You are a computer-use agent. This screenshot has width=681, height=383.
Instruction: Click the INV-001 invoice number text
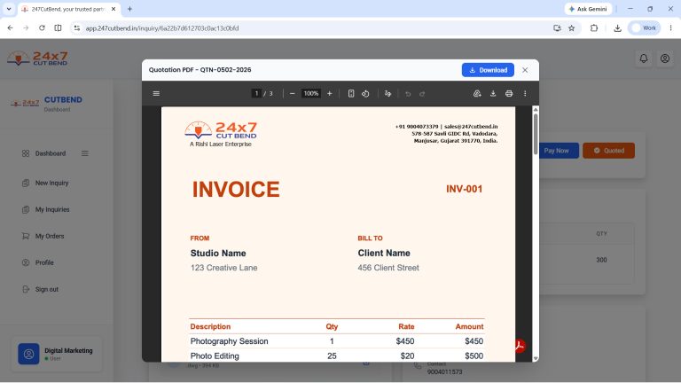[465, 189]
